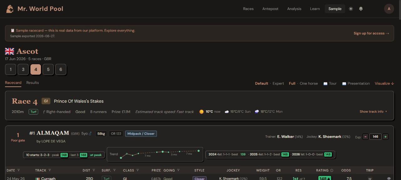The width and height of the screenshot is (401, 180).
Task: Open trainer E. Walker link
Action: (285, 136)
